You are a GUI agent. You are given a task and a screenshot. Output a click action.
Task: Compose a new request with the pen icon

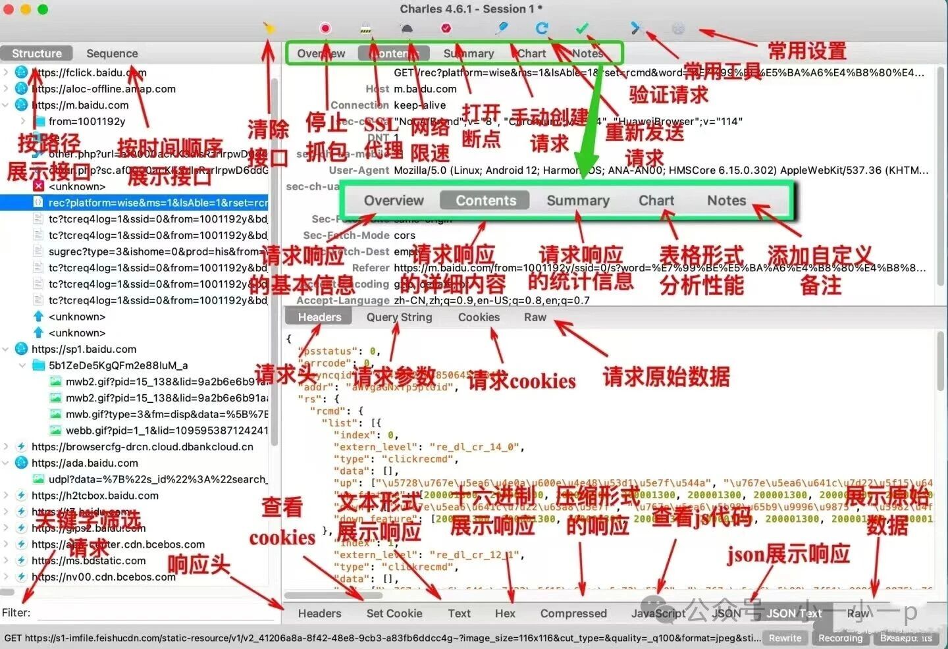click(x=502, y=28)
